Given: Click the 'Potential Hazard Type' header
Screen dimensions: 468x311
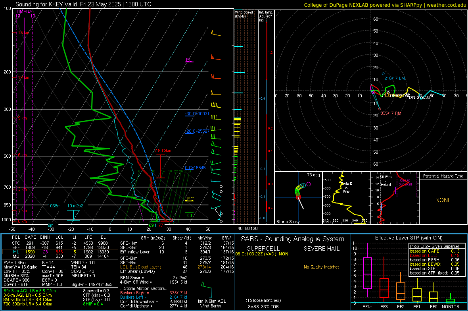Looking at the screenshot, I should coord(443,176).
